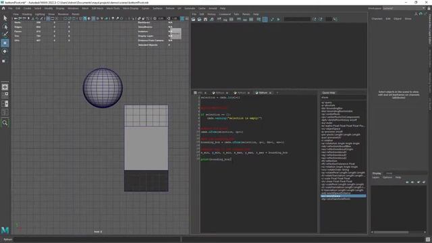The image size is (432, 243).
Task: Click the Maya home icon on menu bar
Action: (3, 8)
